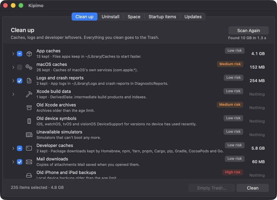Click the Kipimo window title

(36, 5)
